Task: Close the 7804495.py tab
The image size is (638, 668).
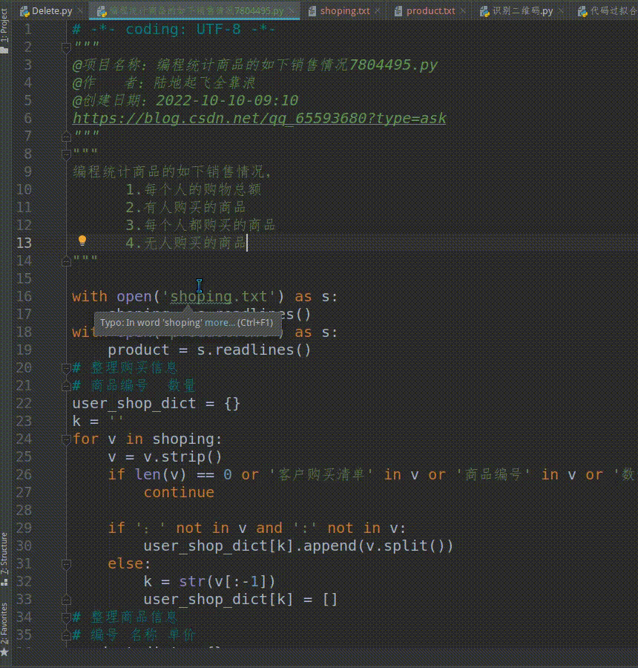Action: 292,10
